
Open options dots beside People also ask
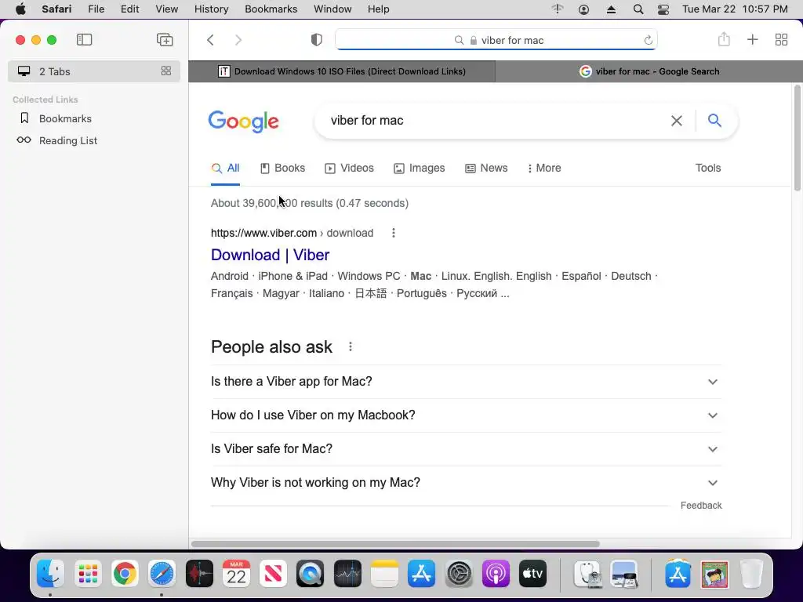click(351, 346)
